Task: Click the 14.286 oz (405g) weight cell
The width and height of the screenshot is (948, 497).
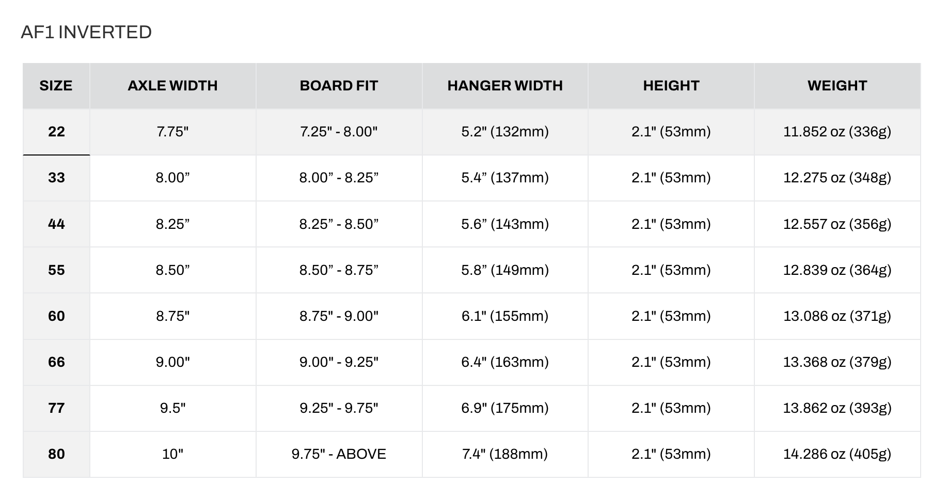Action: [x=838, y=454]
